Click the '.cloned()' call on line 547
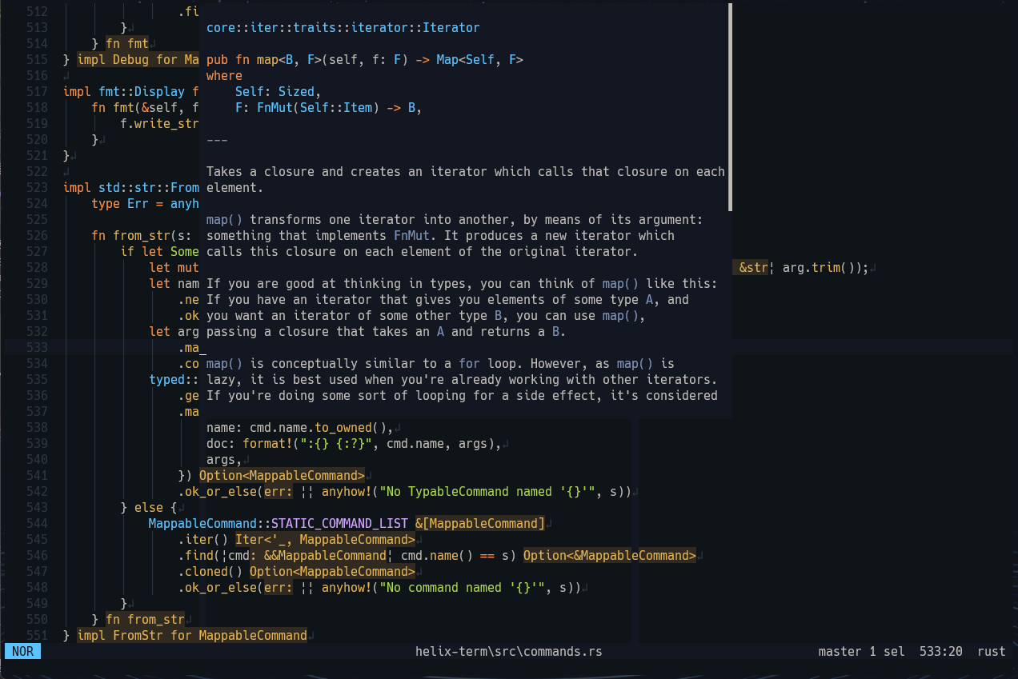Image resolution: width=1018 pixels, height=679 pixels. tap(210, 571)
